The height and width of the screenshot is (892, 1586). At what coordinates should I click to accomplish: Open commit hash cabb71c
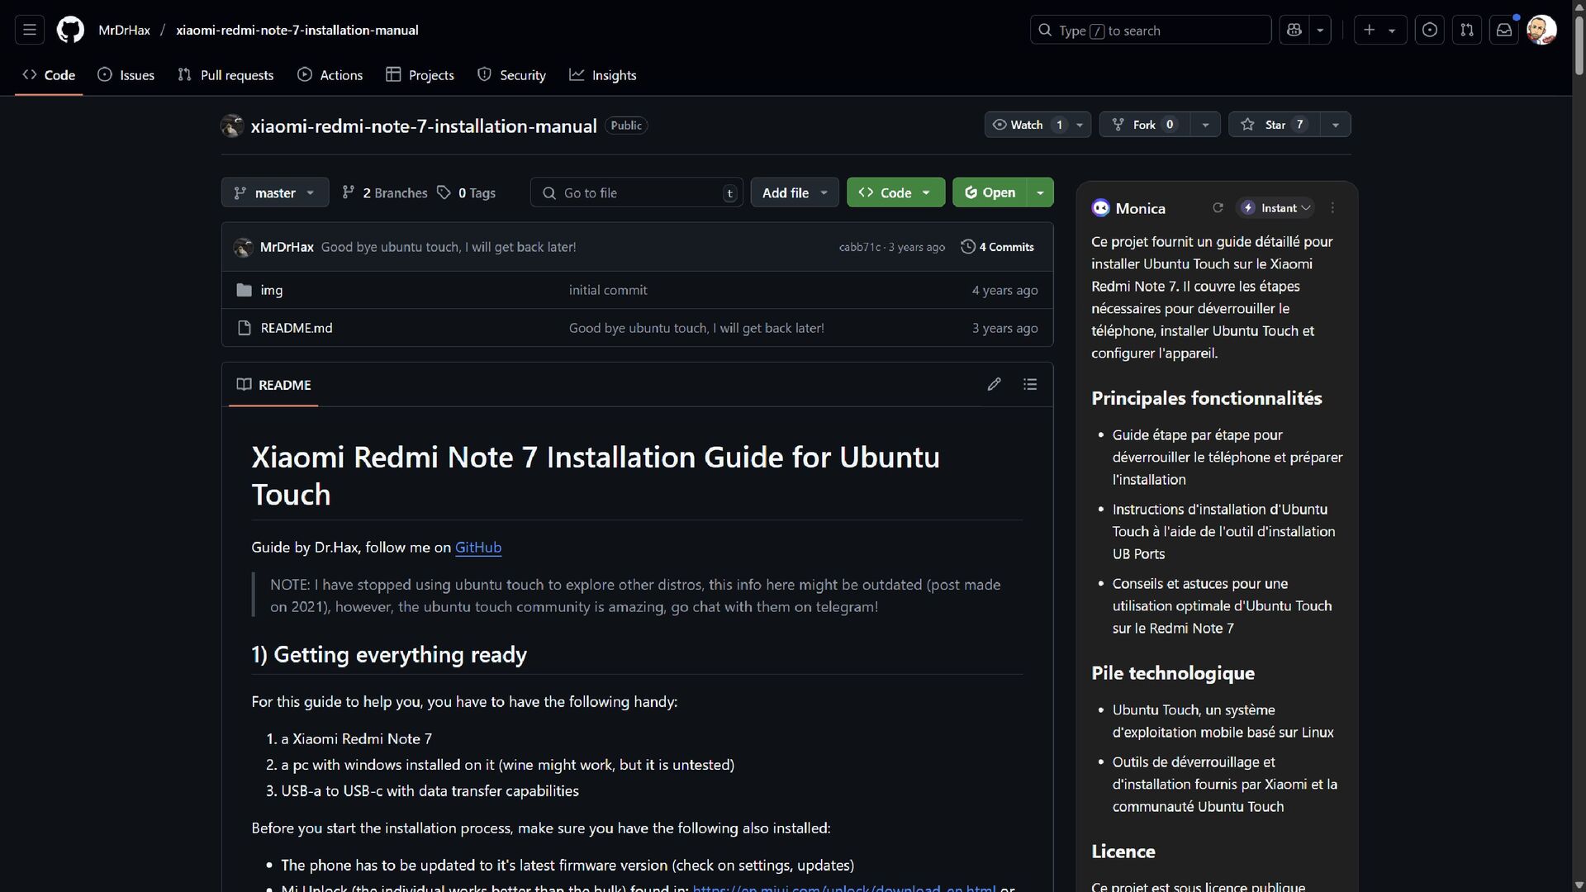(859, 247)
